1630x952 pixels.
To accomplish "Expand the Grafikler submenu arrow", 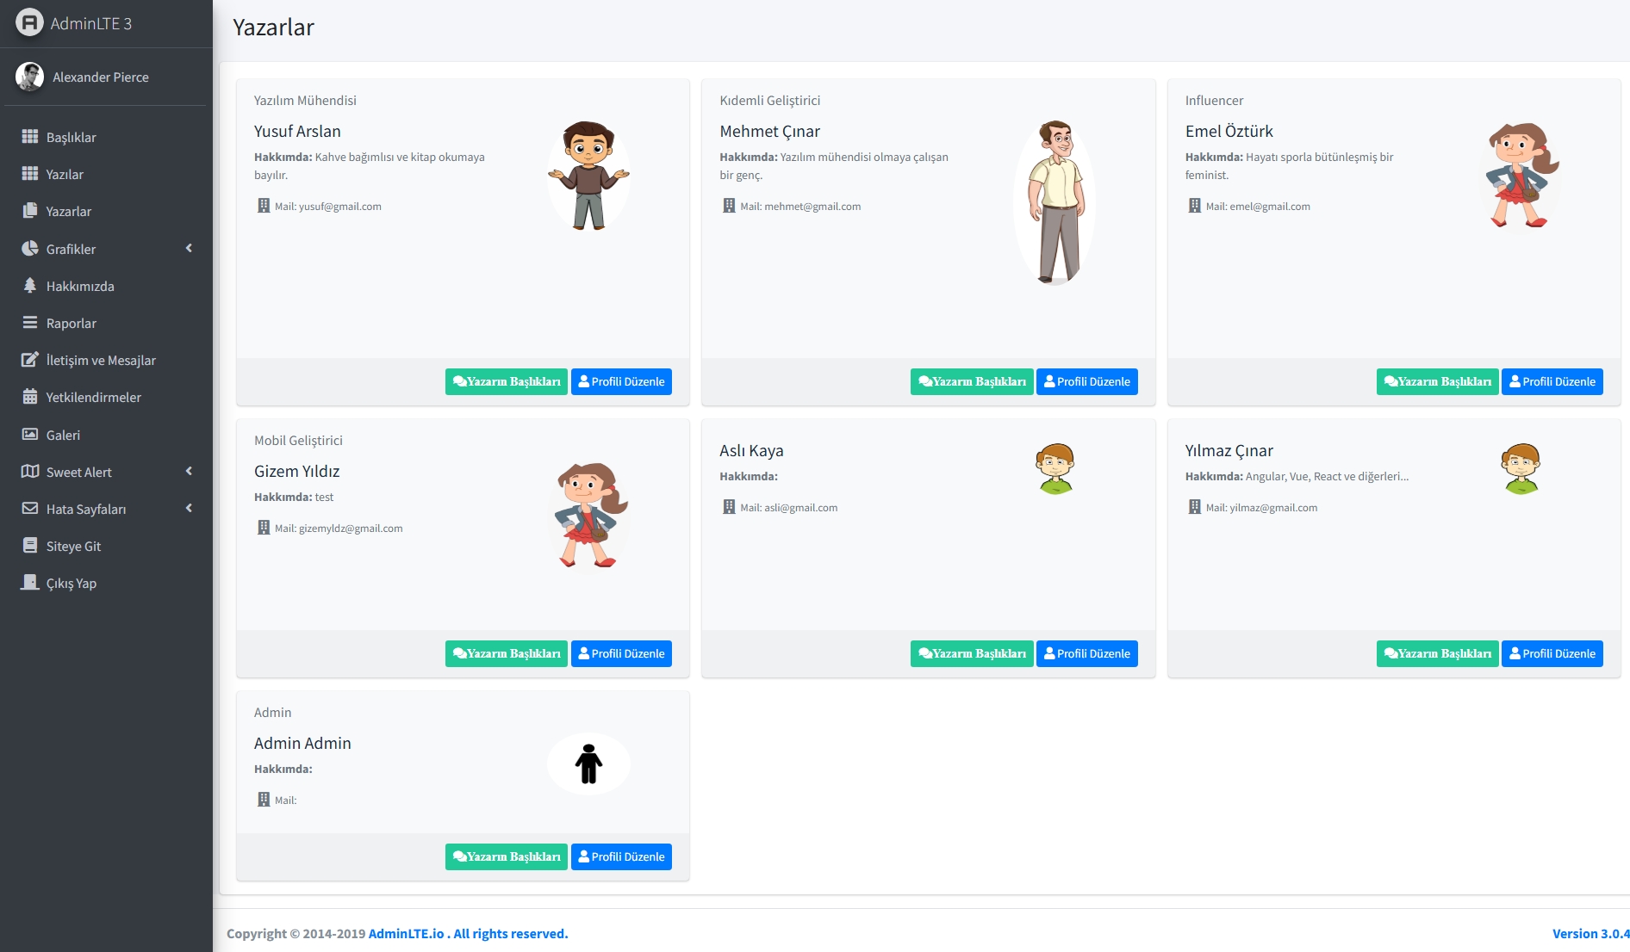I will (x=189, y=249).
